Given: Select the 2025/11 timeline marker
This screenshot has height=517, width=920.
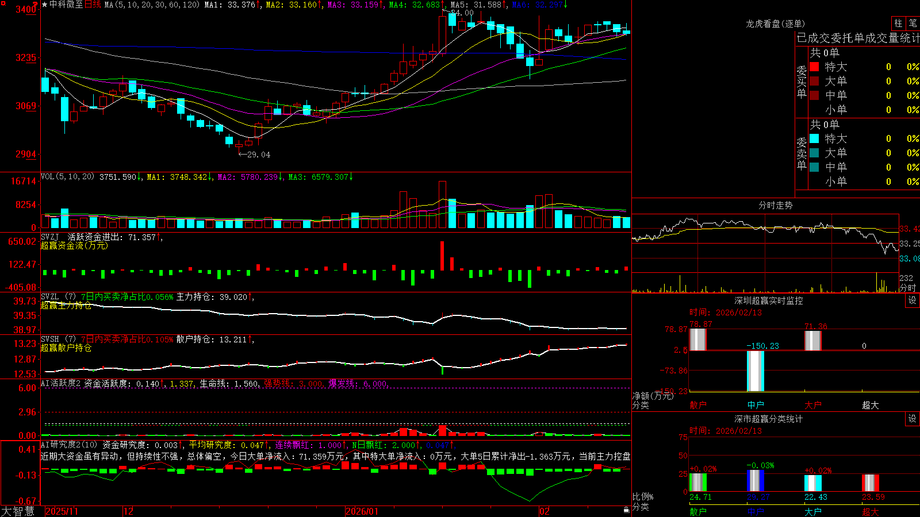Looking at the screenshot, I should [62, 511].
